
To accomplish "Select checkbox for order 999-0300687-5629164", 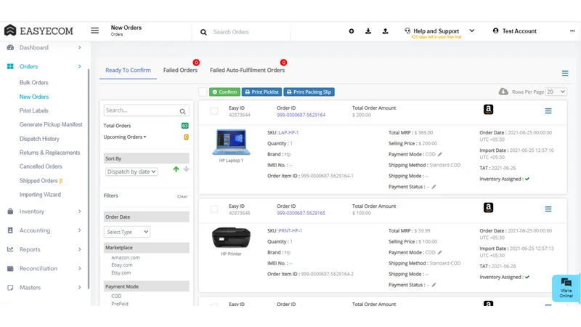I will pos(214,111).
